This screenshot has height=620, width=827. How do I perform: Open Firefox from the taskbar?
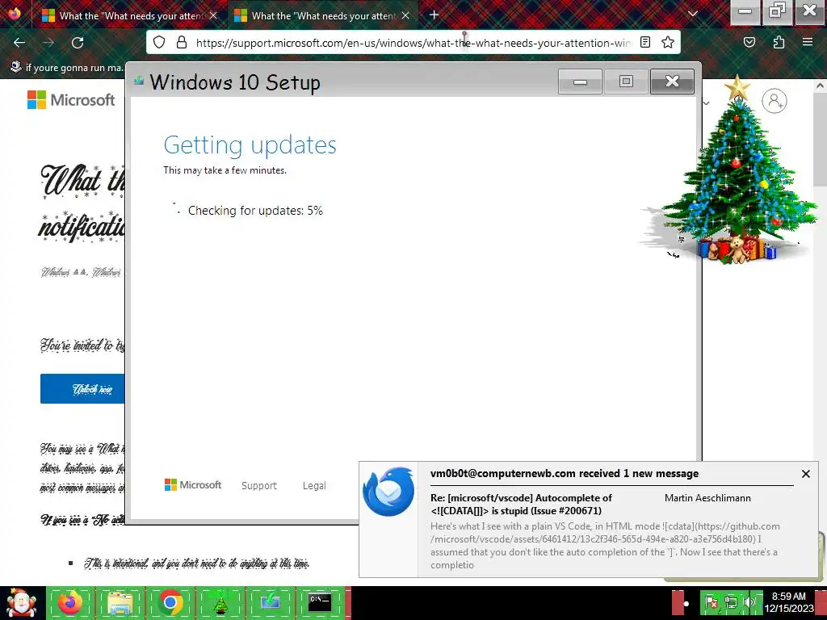[70, 602]
